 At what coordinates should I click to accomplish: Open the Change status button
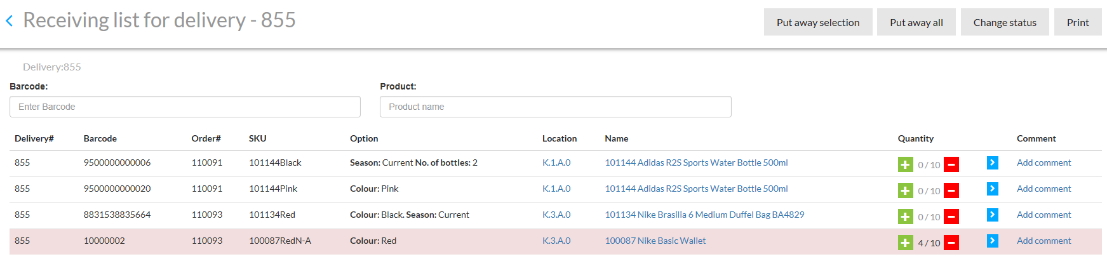[1004, 22]
